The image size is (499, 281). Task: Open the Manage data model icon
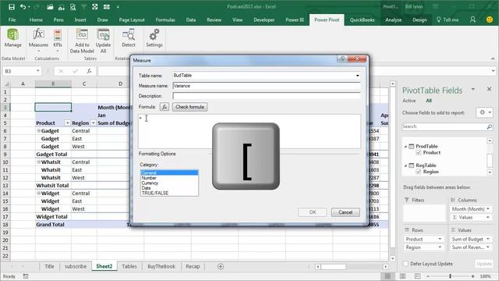pyautogui.click(x=12, y=38)
